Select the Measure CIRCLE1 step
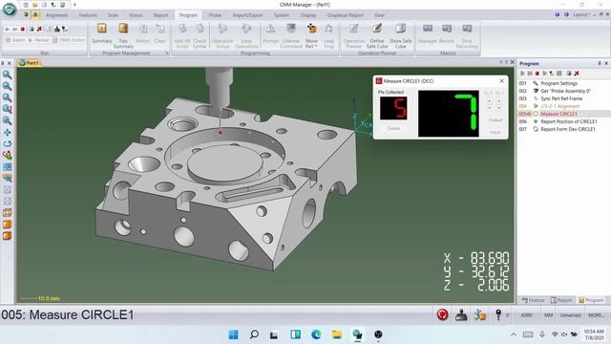 click(558, 114)
